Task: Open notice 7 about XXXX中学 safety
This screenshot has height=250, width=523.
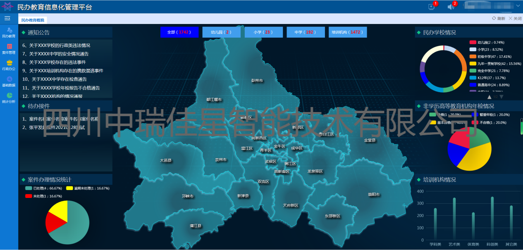Action: [55, 54]
